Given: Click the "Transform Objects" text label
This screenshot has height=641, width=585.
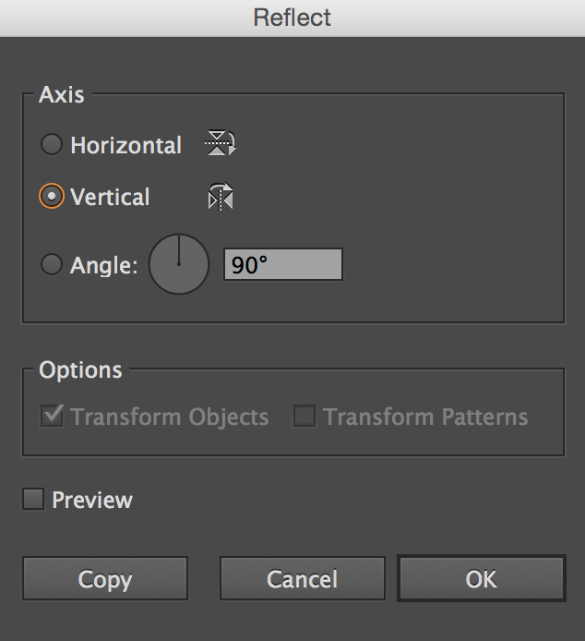Looking at the screenshot, I should tap(170, 417).
